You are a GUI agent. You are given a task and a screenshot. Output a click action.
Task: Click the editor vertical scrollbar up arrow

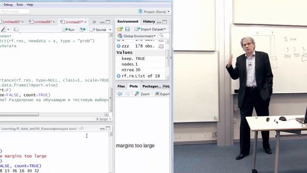pyautogui.click(x=110, y=35)
